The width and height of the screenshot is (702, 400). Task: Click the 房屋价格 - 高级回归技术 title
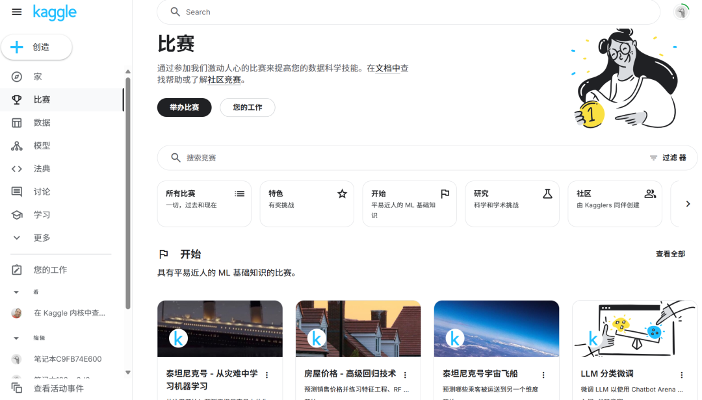[x=350, y=373]
